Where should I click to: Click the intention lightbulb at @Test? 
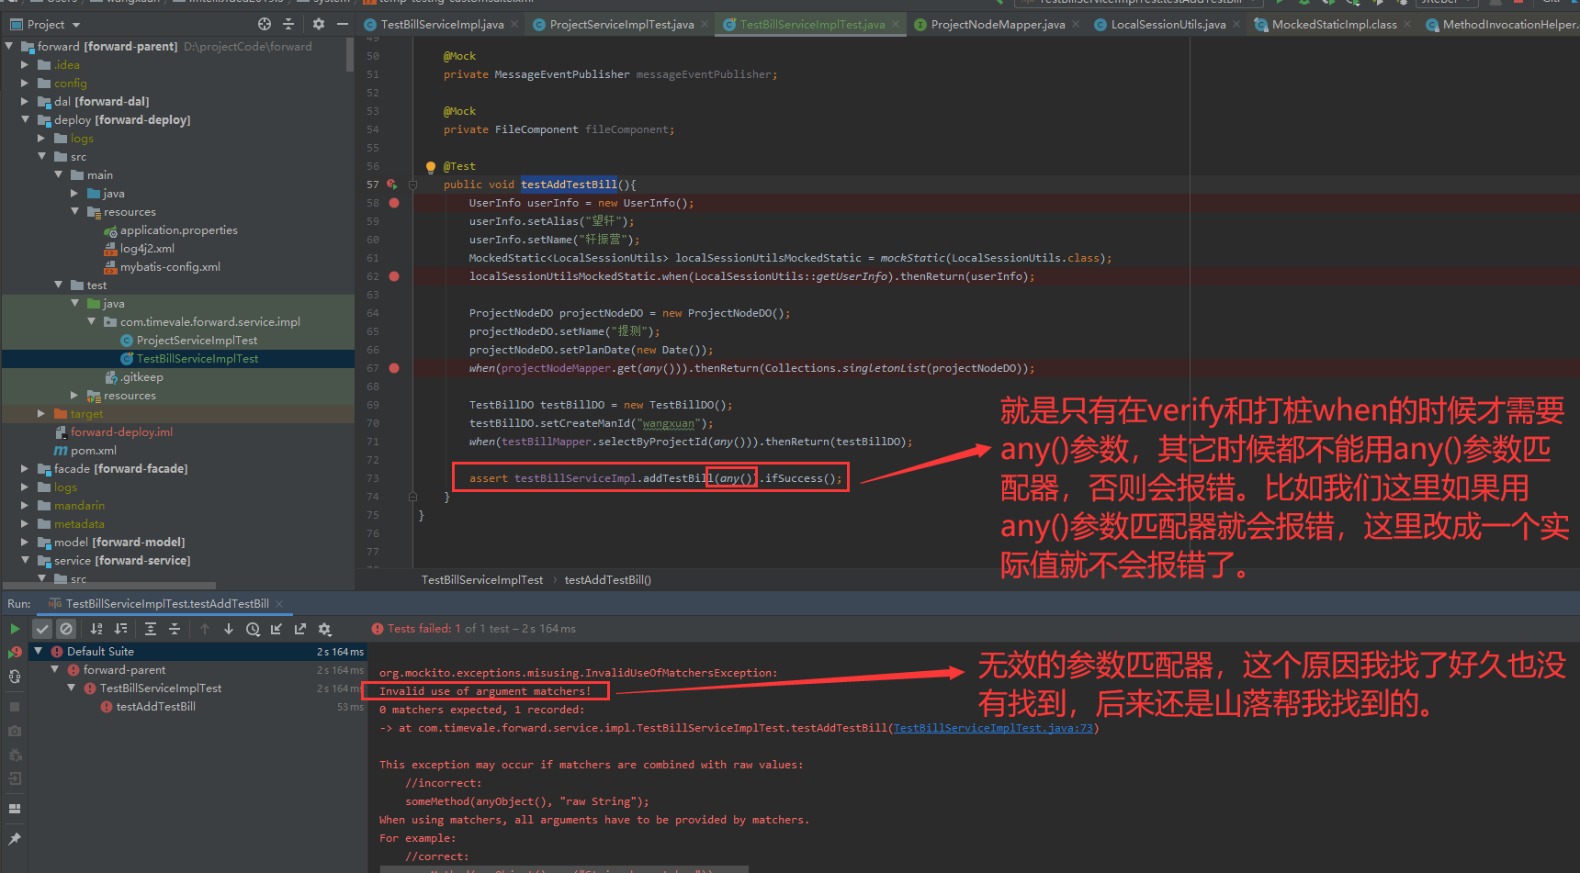click(x=430, y=167)
